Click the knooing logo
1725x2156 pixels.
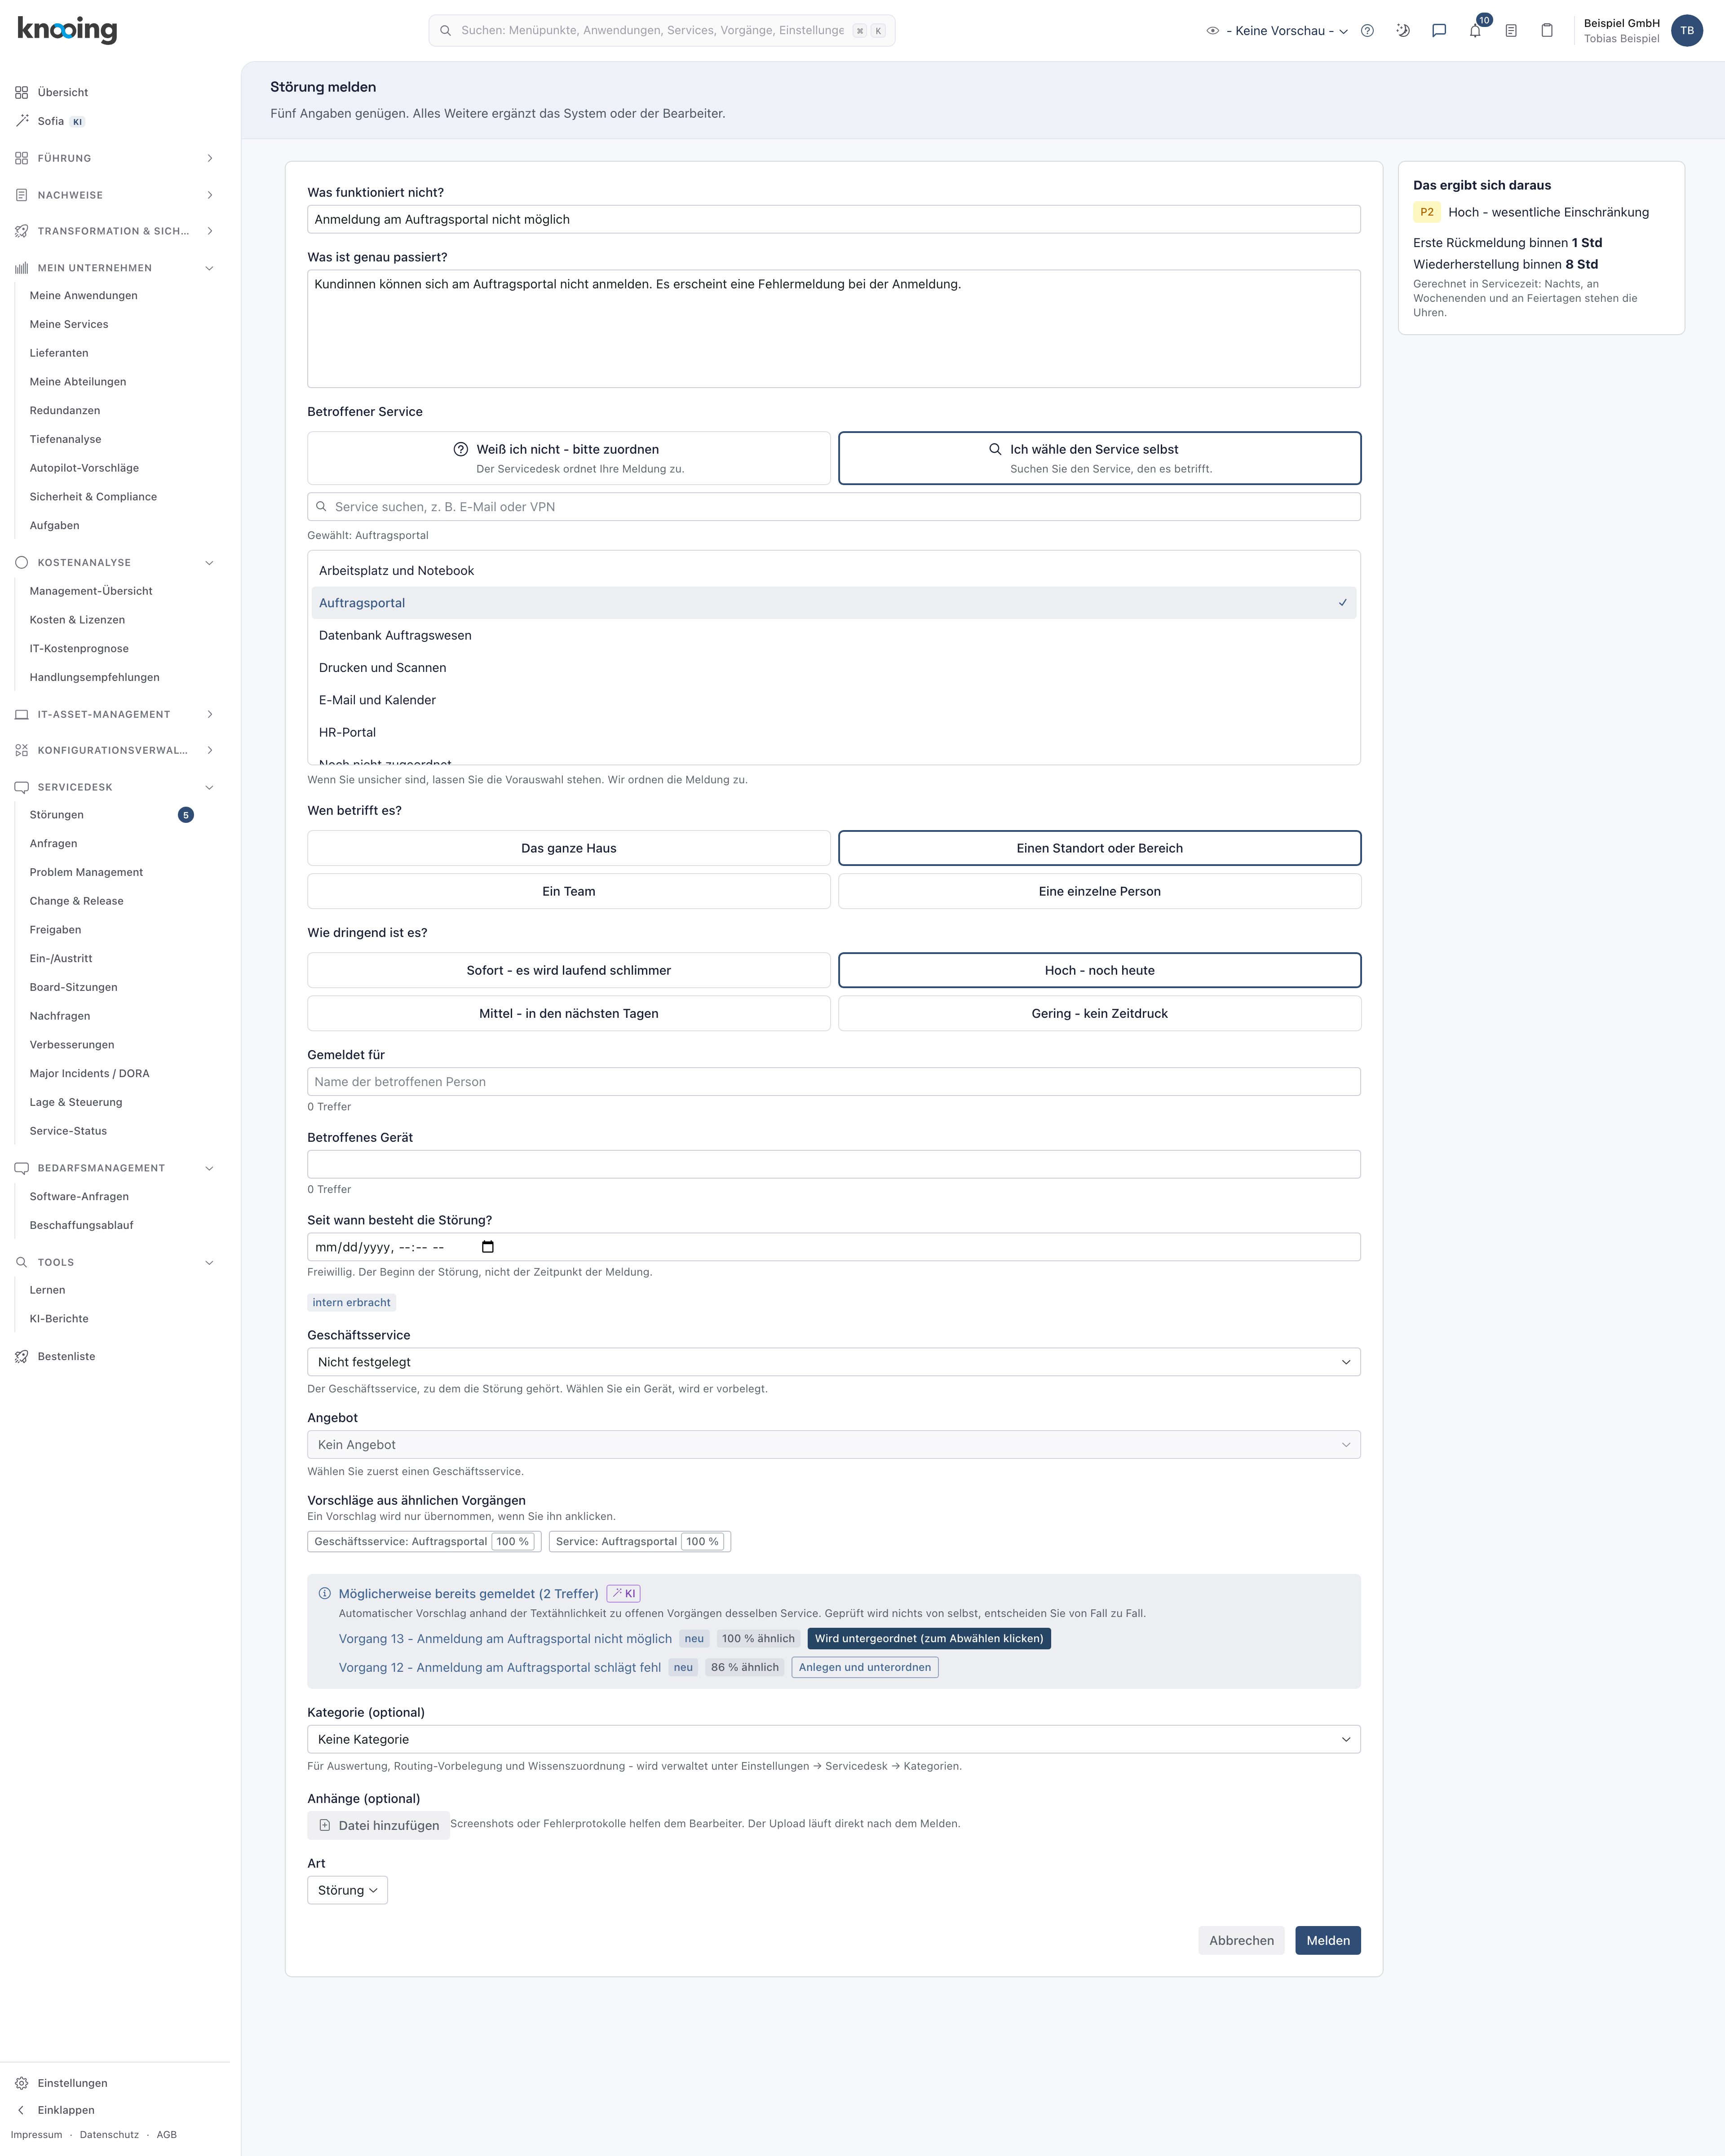coord(67,30)
